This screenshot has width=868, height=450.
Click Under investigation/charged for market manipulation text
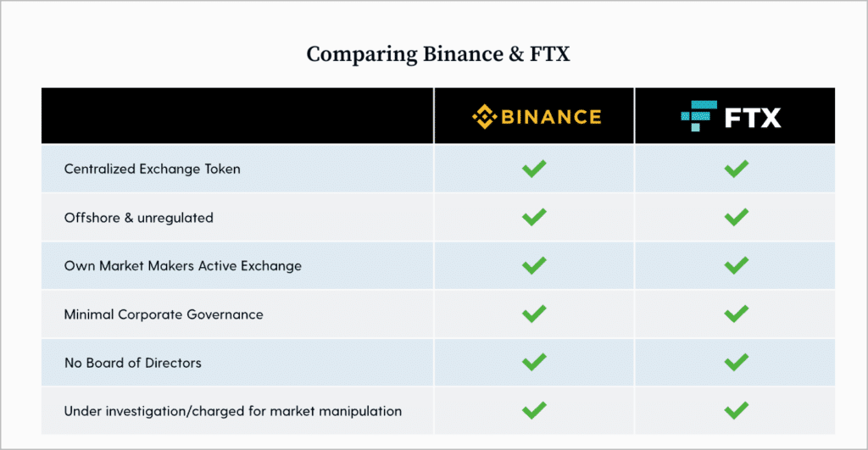233,411
